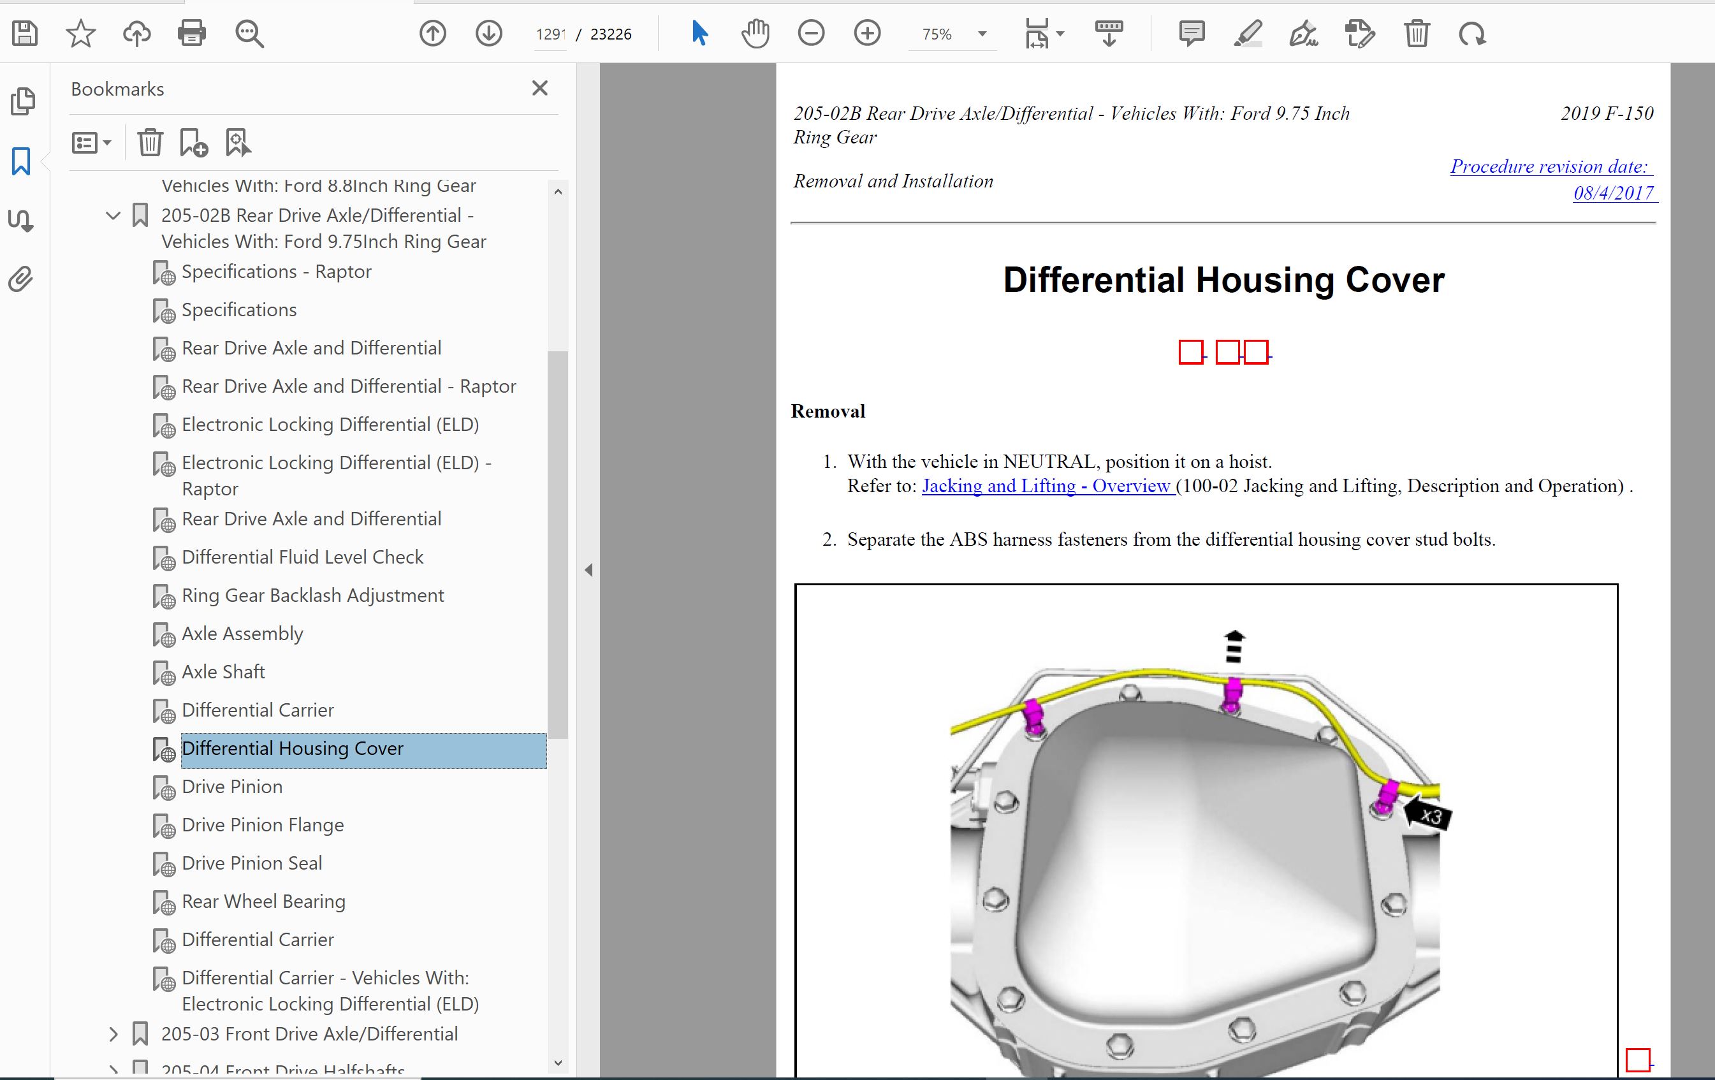Open the 75% zoom level dropdown
This screenshot has width=1715, height=1080.
982,34
